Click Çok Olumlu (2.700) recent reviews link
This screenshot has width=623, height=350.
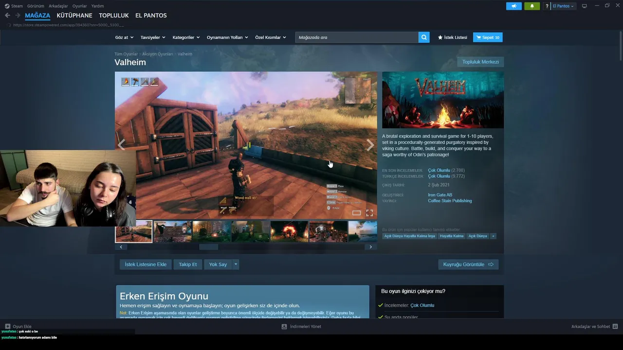click(446, 171)
